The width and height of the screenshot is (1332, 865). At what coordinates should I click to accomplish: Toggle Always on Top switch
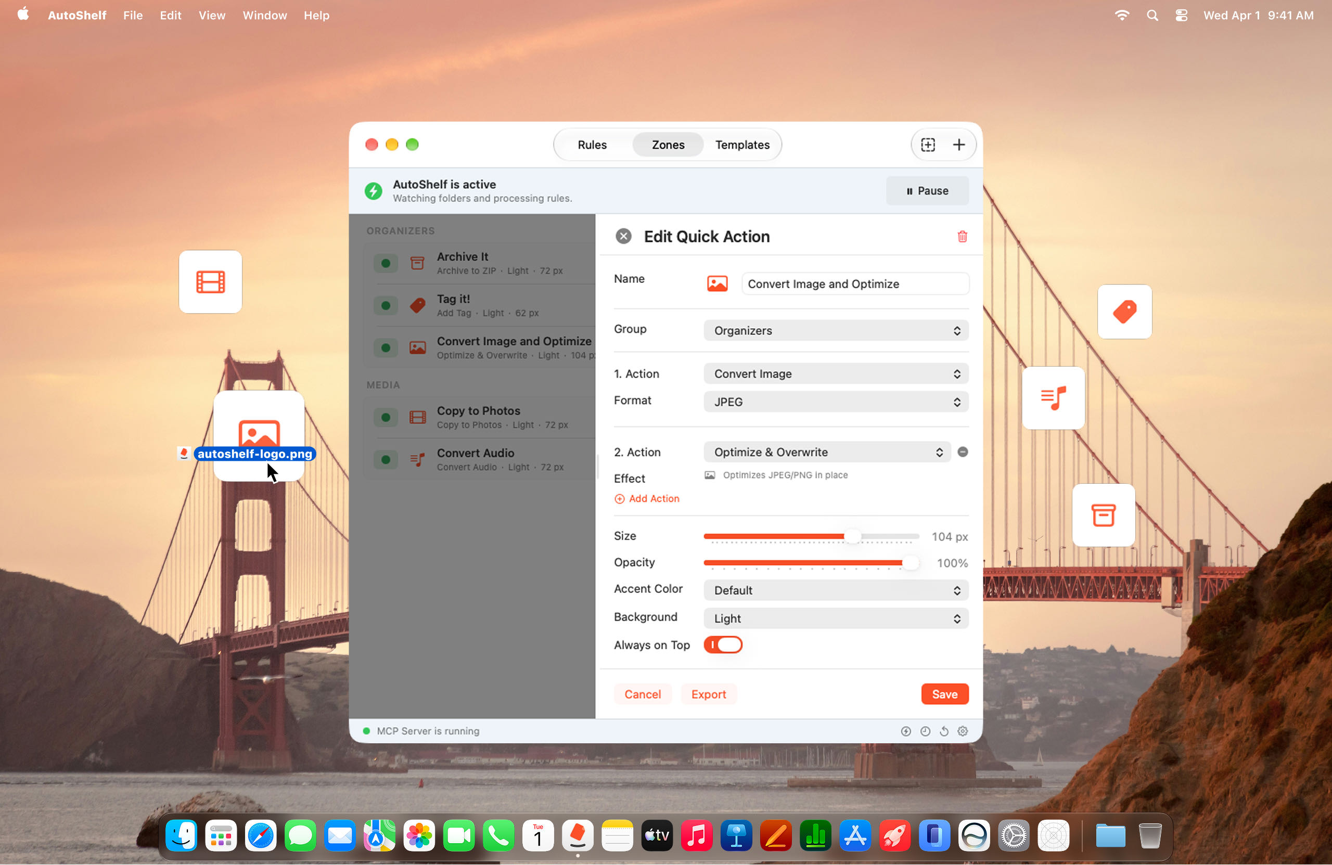[x=723, y=645]
